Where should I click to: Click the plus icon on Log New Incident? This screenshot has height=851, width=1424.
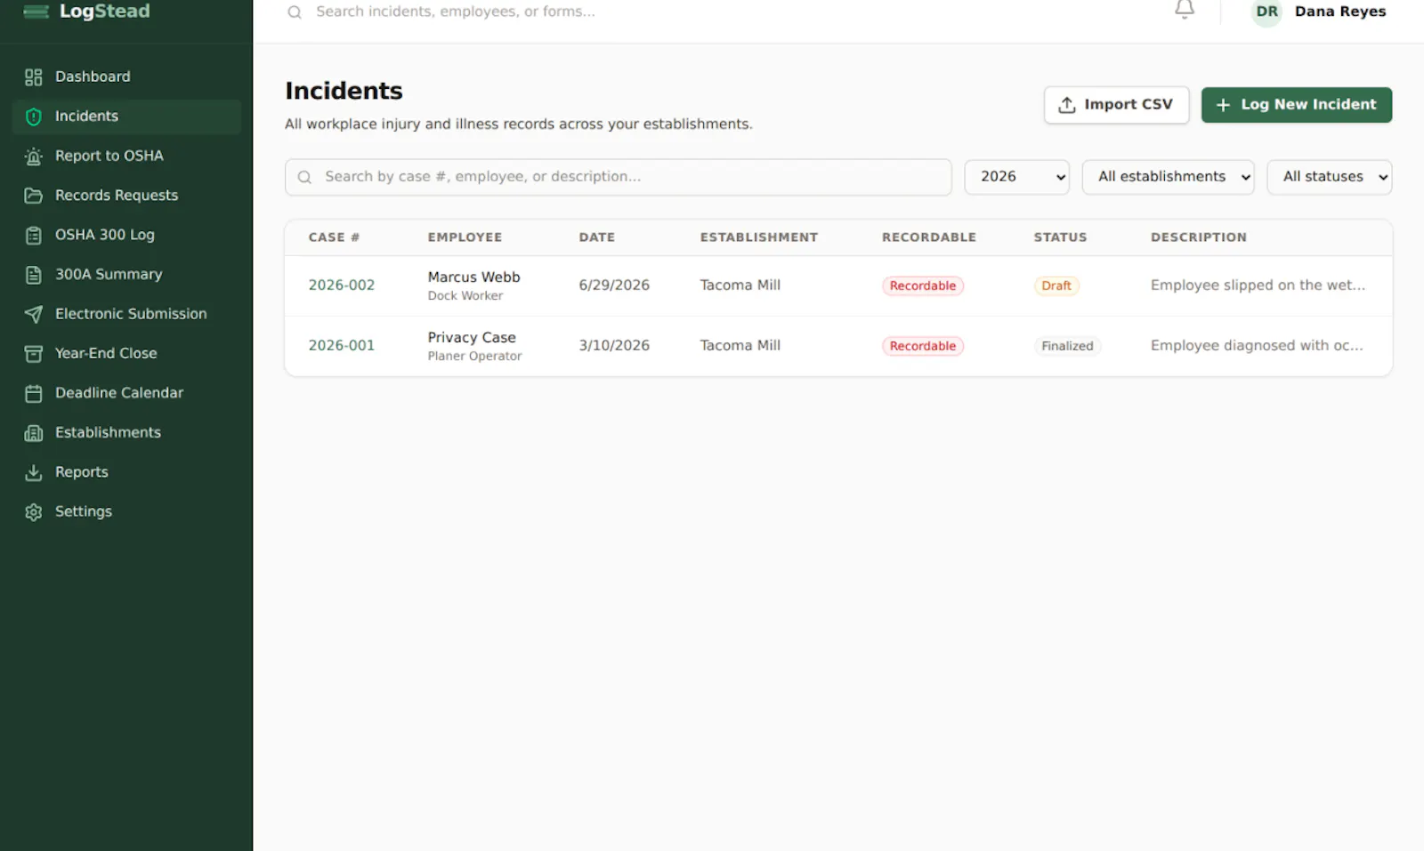[x=1223, y=105]
